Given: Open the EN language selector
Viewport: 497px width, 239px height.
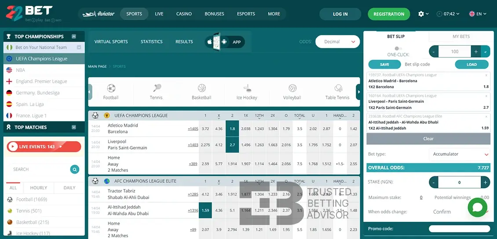Looking at the screenshot, I should click(478, 14).
